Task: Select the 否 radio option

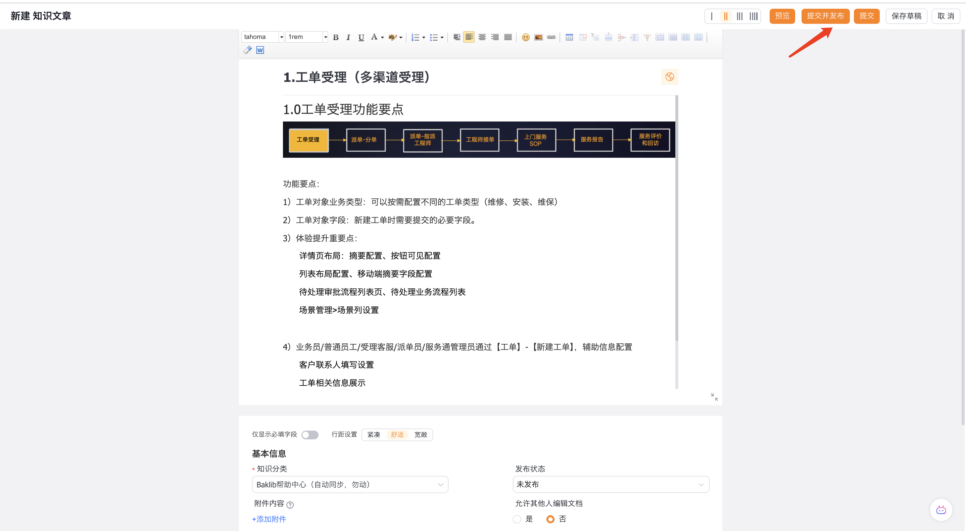Action: tap(550, 519)
